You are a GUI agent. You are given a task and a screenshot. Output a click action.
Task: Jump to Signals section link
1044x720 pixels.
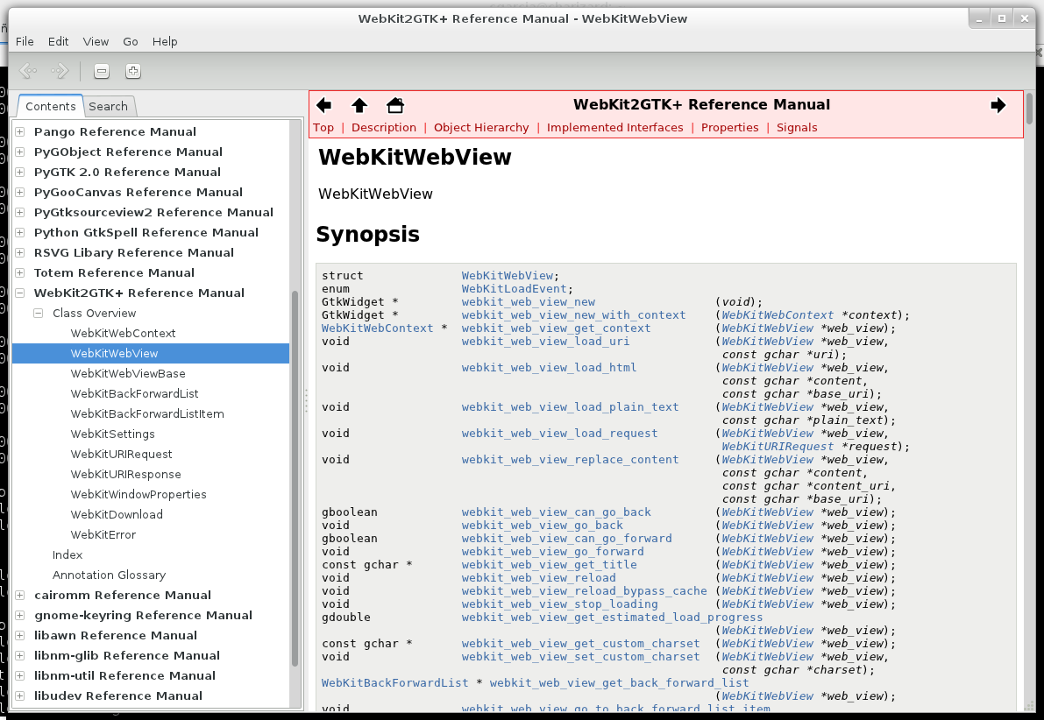pyautogui.click(x=796, y=128)
